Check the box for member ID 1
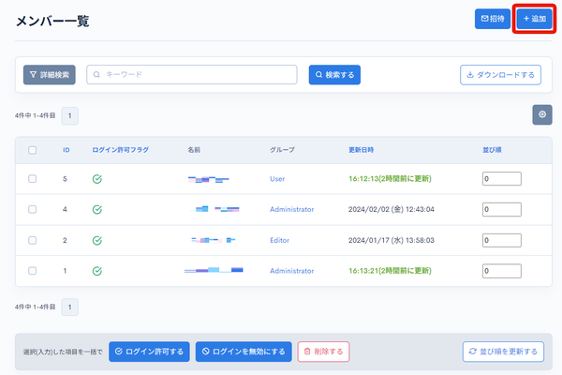 (x=32, y=271)
